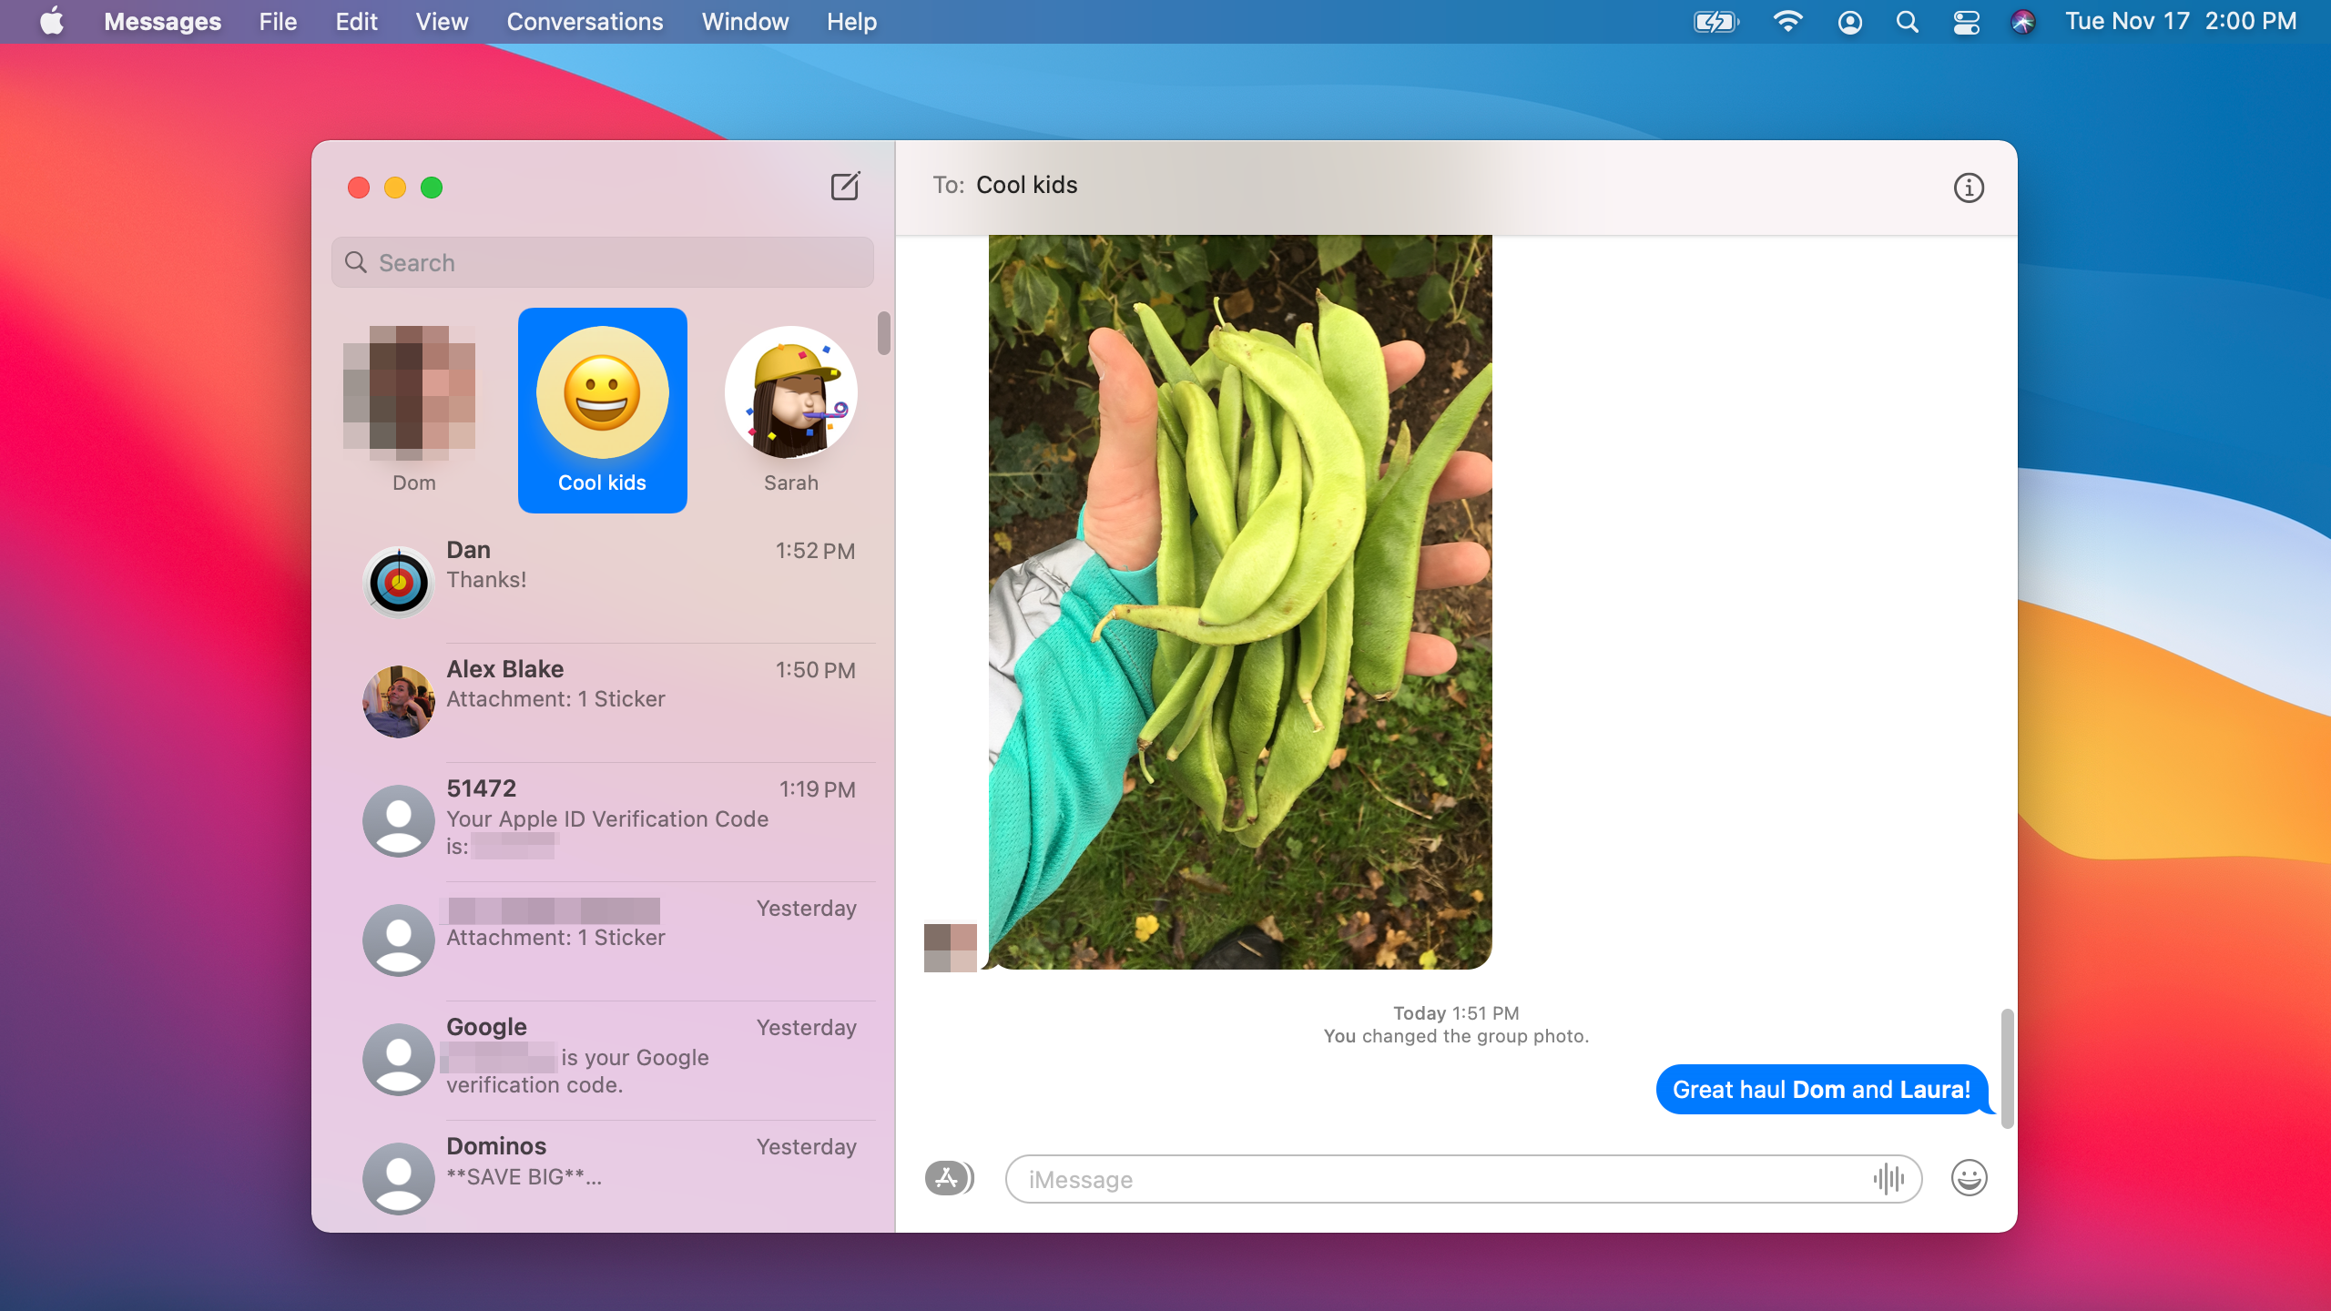Open the View menu
The height and width of the screenshot is (1311, 2331).
pyautogui.click(x=442, y=22)
